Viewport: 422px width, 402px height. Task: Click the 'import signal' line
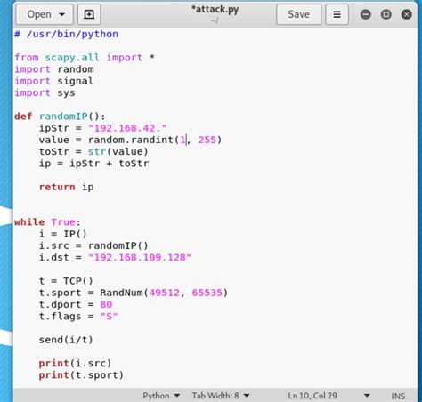point(54,81)
